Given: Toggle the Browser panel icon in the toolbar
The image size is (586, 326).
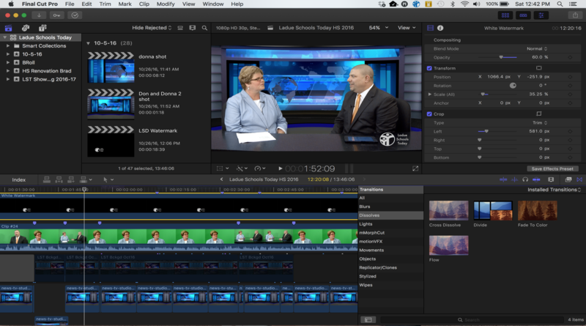Looking at the screenshot, I should (505, 15).
